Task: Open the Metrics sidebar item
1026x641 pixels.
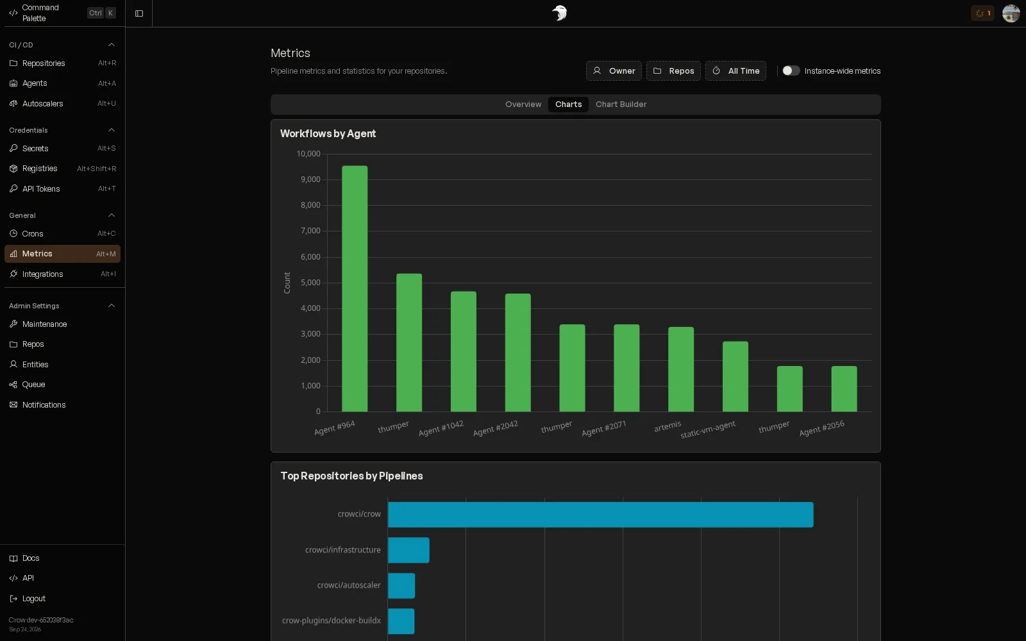Action: (x=62, y=254)
